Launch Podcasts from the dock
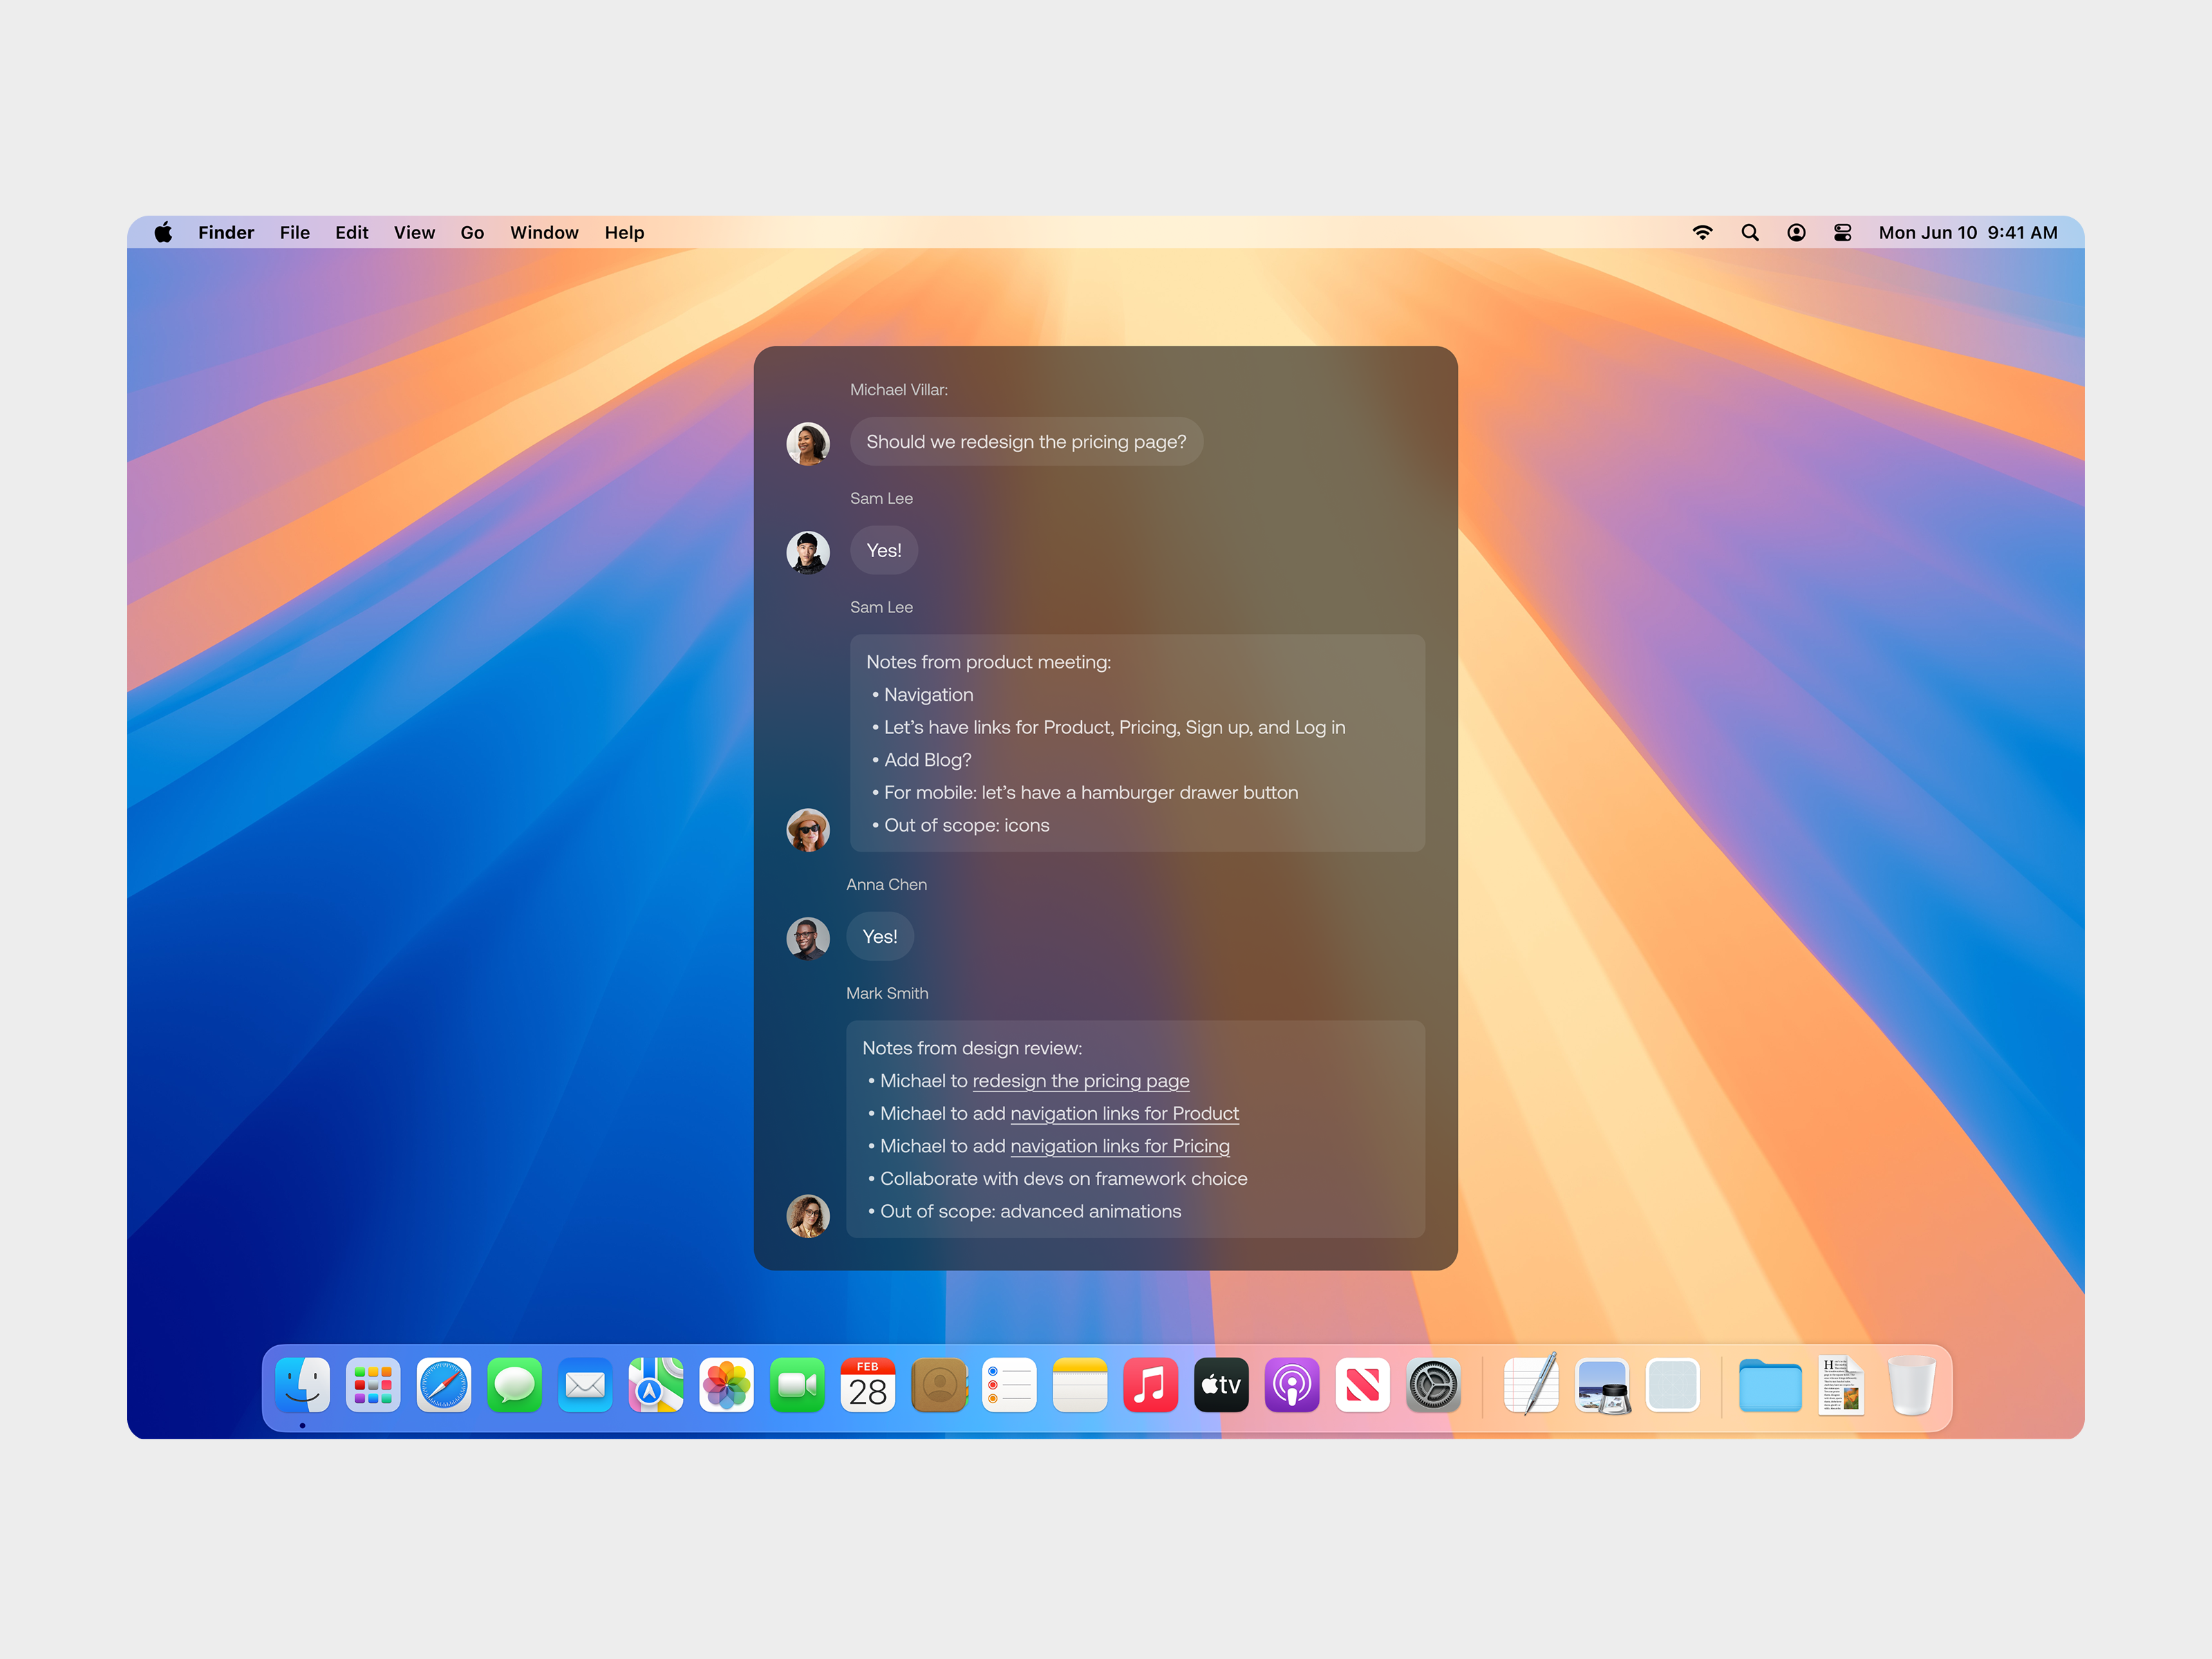The height and width of the screenshot is (1659, 2212). click(1291, 1385)
